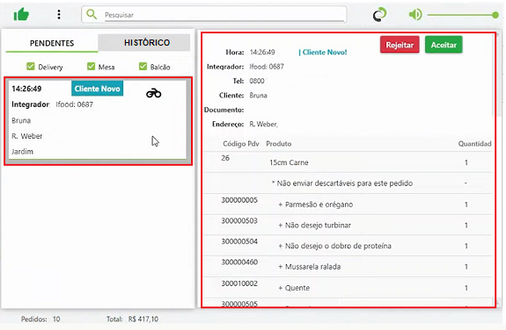This screenshot has height=330, width=506.
Task: Toggle the Delivery checkbox
Action: (30, 67)
